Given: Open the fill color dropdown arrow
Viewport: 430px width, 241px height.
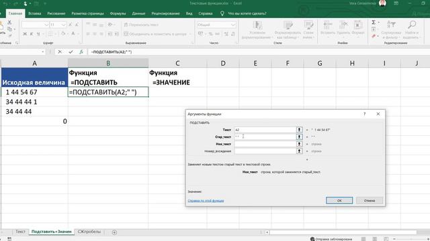Looking at the screenshot, I should [68, 34].
